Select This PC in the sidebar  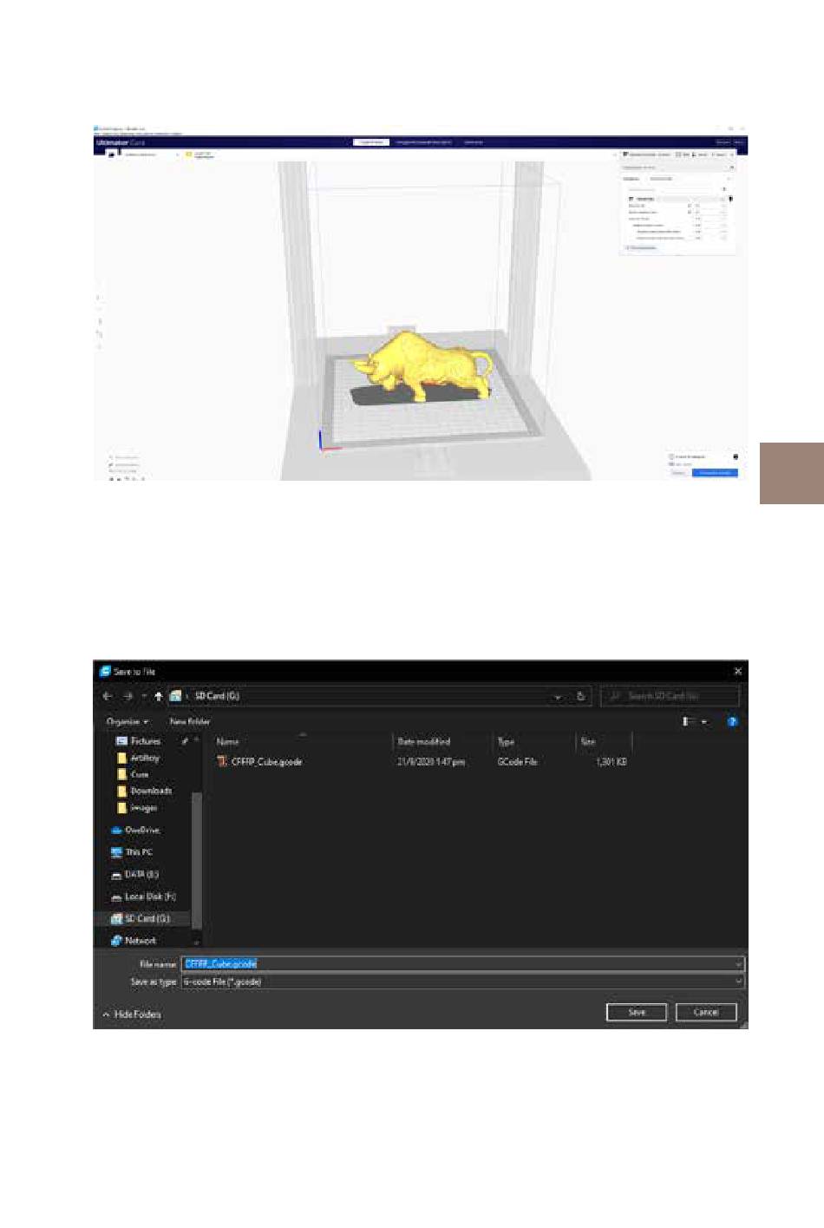(138, 852)
